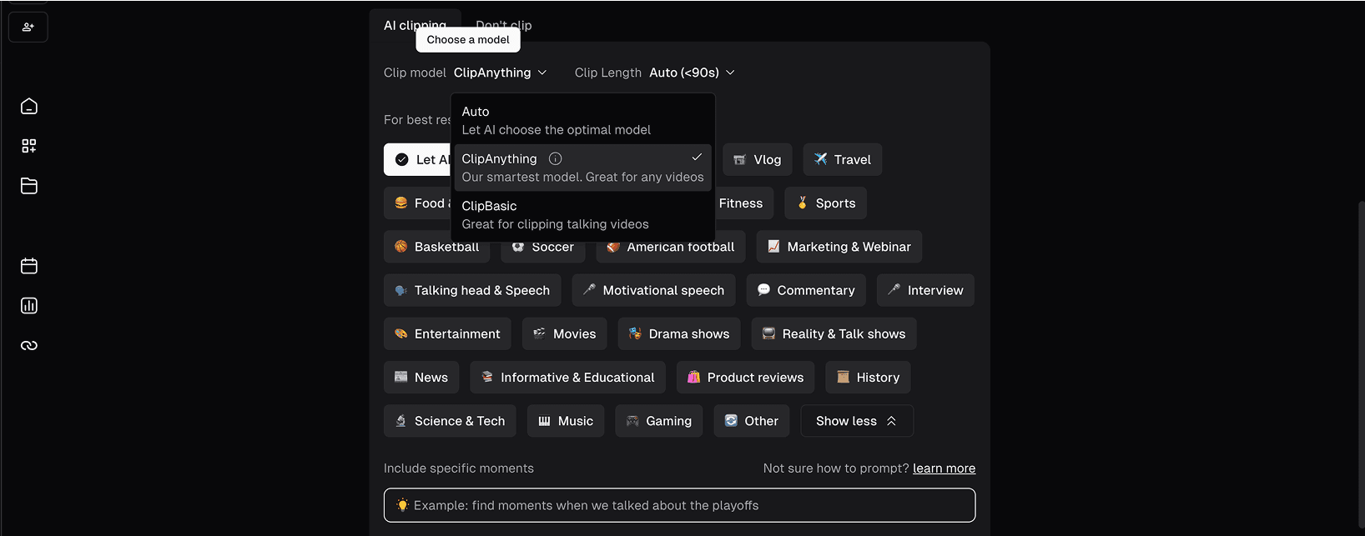The height and width of the screenshot is (536, 1365).
Task: Pick the Product reviews chip
Action: click(746, 378)
